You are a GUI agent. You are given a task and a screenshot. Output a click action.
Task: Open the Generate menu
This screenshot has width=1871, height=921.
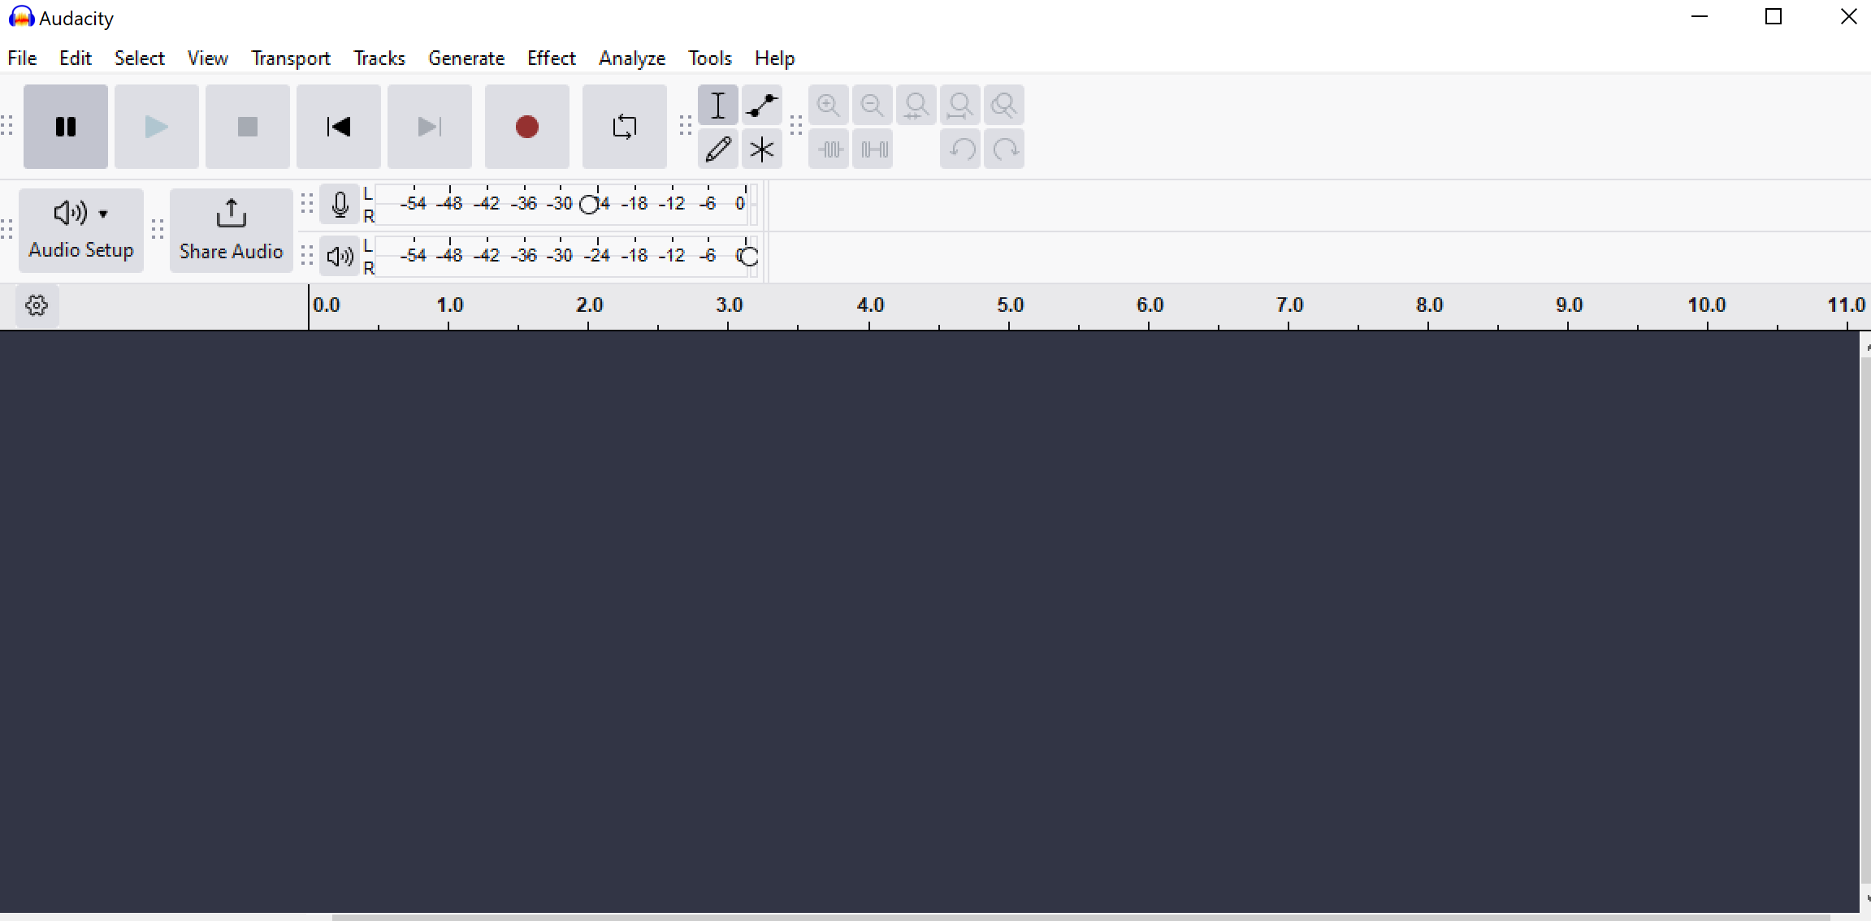point(466,58)
